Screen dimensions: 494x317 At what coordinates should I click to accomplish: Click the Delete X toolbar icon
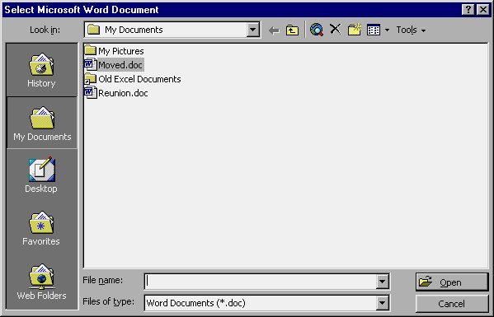tap(335, 30)
